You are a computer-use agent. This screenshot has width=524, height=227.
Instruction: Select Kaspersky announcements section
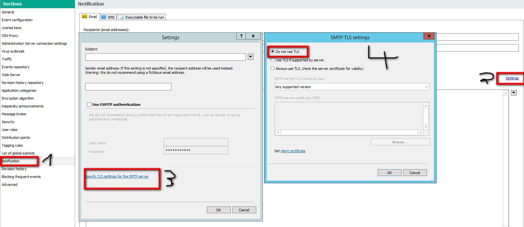[x=23, y=106]
